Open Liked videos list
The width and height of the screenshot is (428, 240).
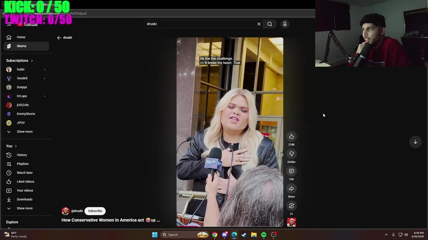tap(26, 182)
